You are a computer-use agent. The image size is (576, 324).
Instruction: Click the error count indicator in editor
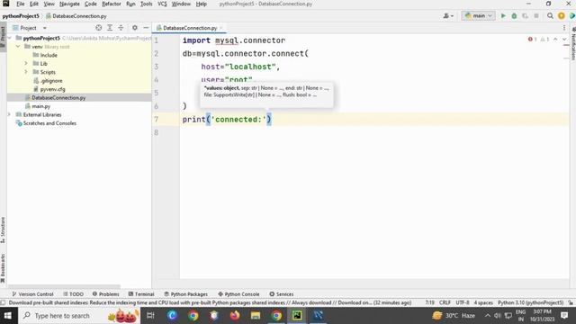tap(532, 40)
